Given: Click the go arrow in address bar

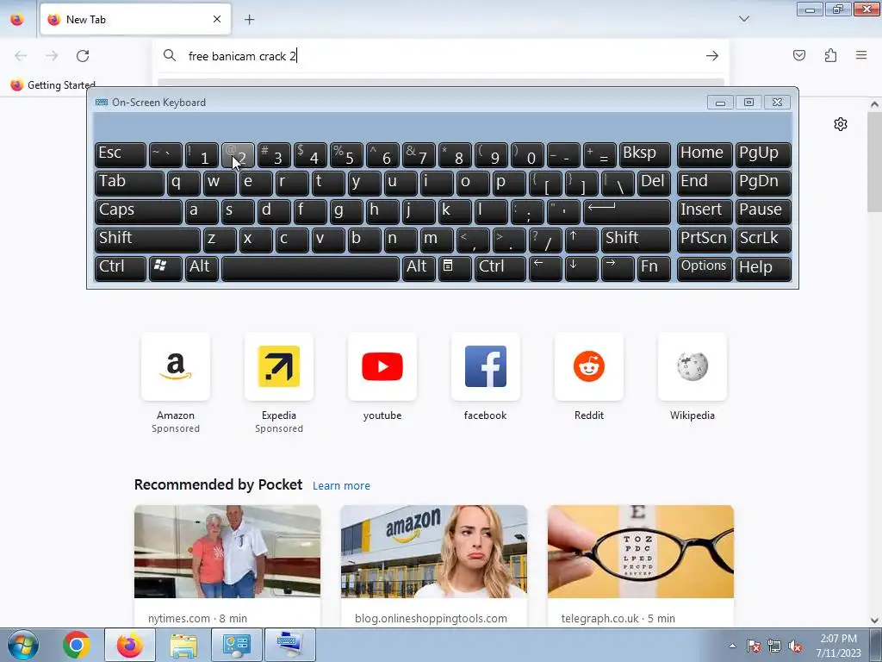Looking at the screenshot, I should click(x=712, y=56).
